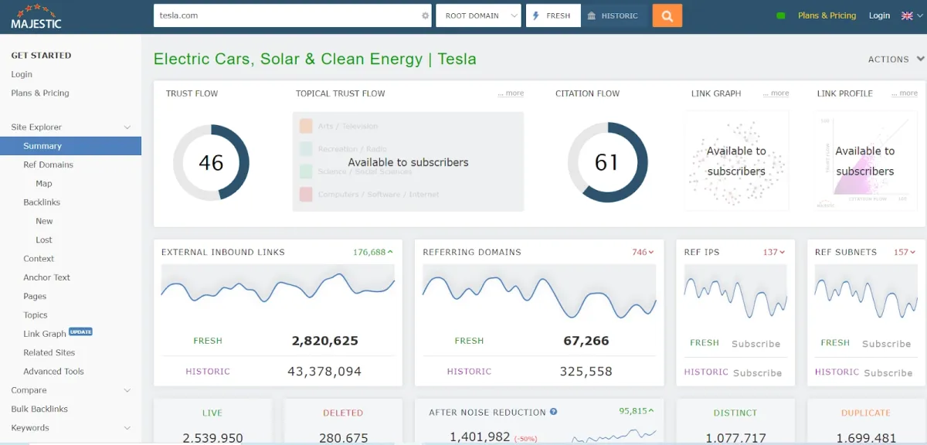Open Plans & Pricing in sidebar

click(40, 93)
